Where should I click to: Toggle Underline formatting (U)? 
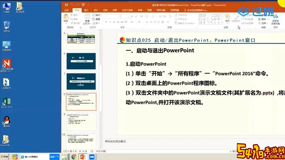tap(114, 22)
